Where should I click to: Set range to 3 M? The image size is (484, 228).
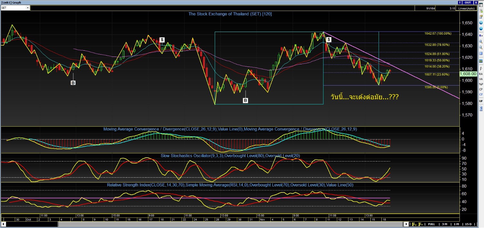(x=445, y=224)
